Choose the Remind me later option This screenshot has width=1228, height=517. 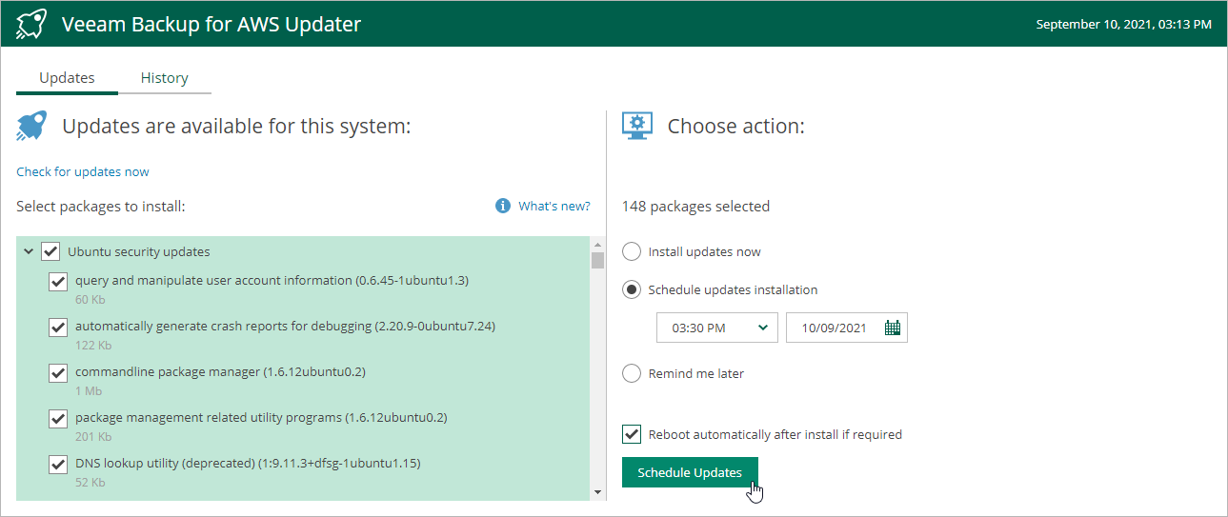click(632, 373)
